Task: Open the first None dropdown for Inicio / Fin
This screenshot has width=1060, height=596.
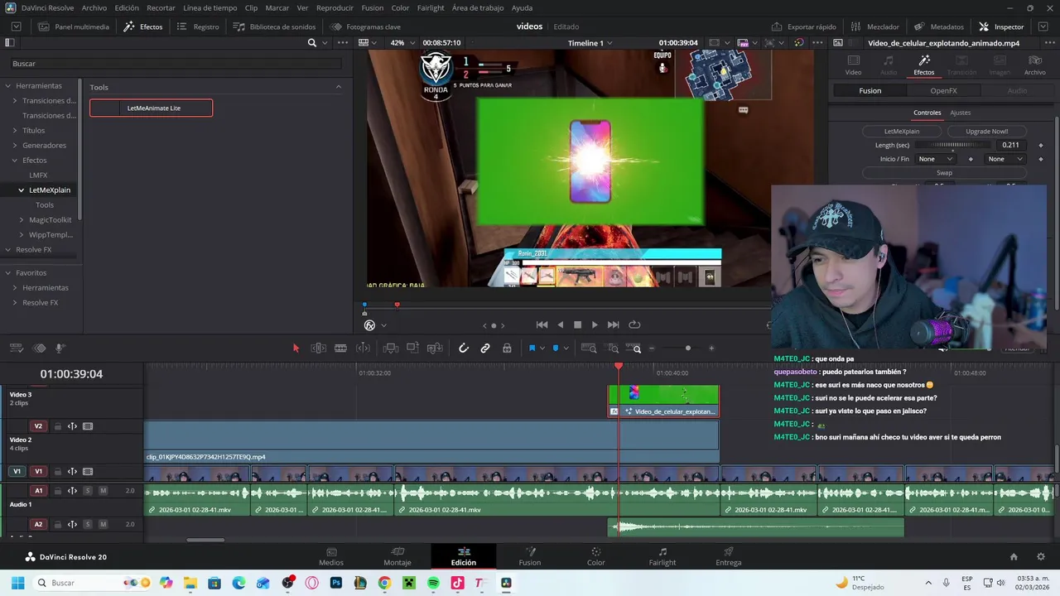Action: [x=935, y=159]
